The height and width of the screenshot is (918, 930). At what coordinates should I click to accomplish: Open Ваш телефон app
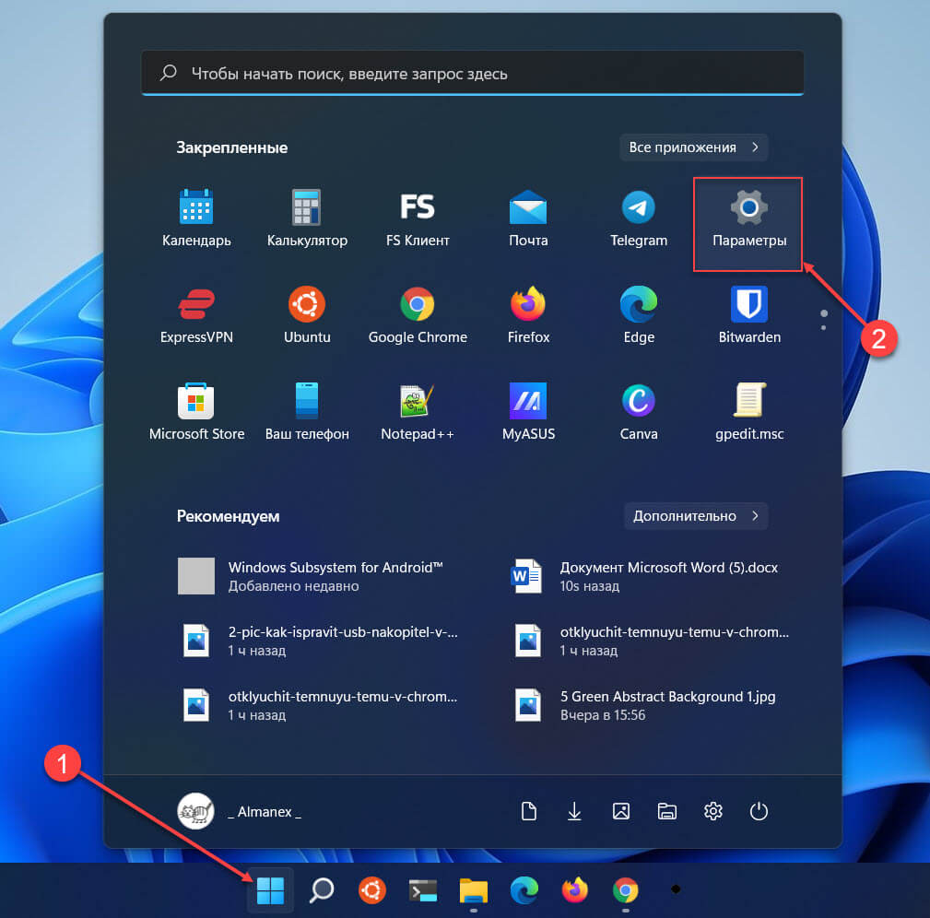307,412
